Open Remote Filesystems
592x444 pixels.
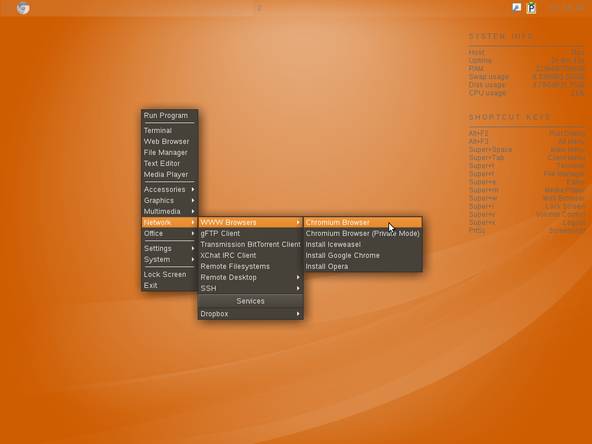click(250, 266)
